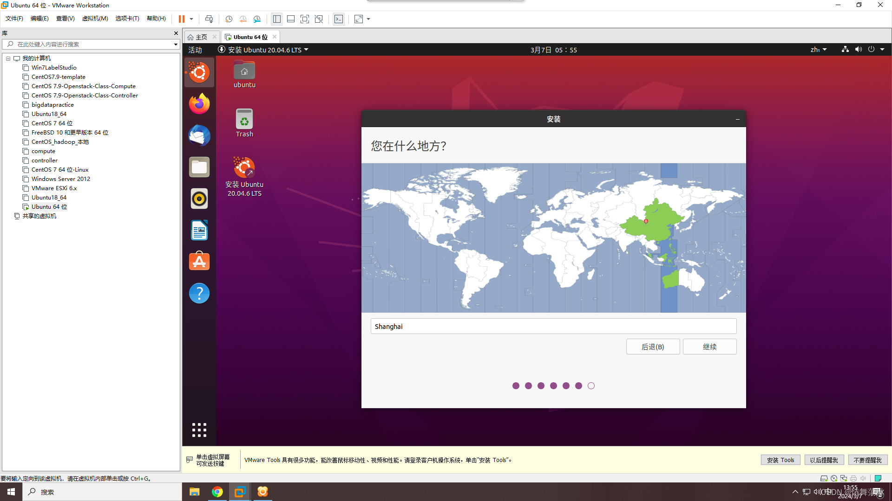Click the Ubuntu installer icon in the dock
Image resolution: width=892 pixels, height=501 pixels.
(199, 72)
